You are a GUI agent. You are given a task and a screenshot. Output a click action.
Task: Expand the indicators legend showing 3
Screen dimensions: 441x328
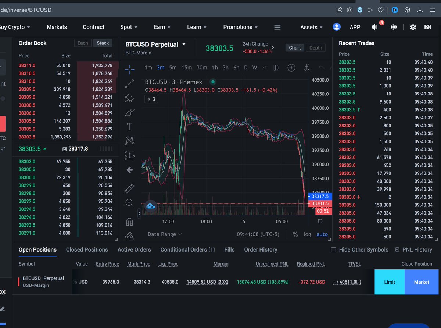click(151, 99)
